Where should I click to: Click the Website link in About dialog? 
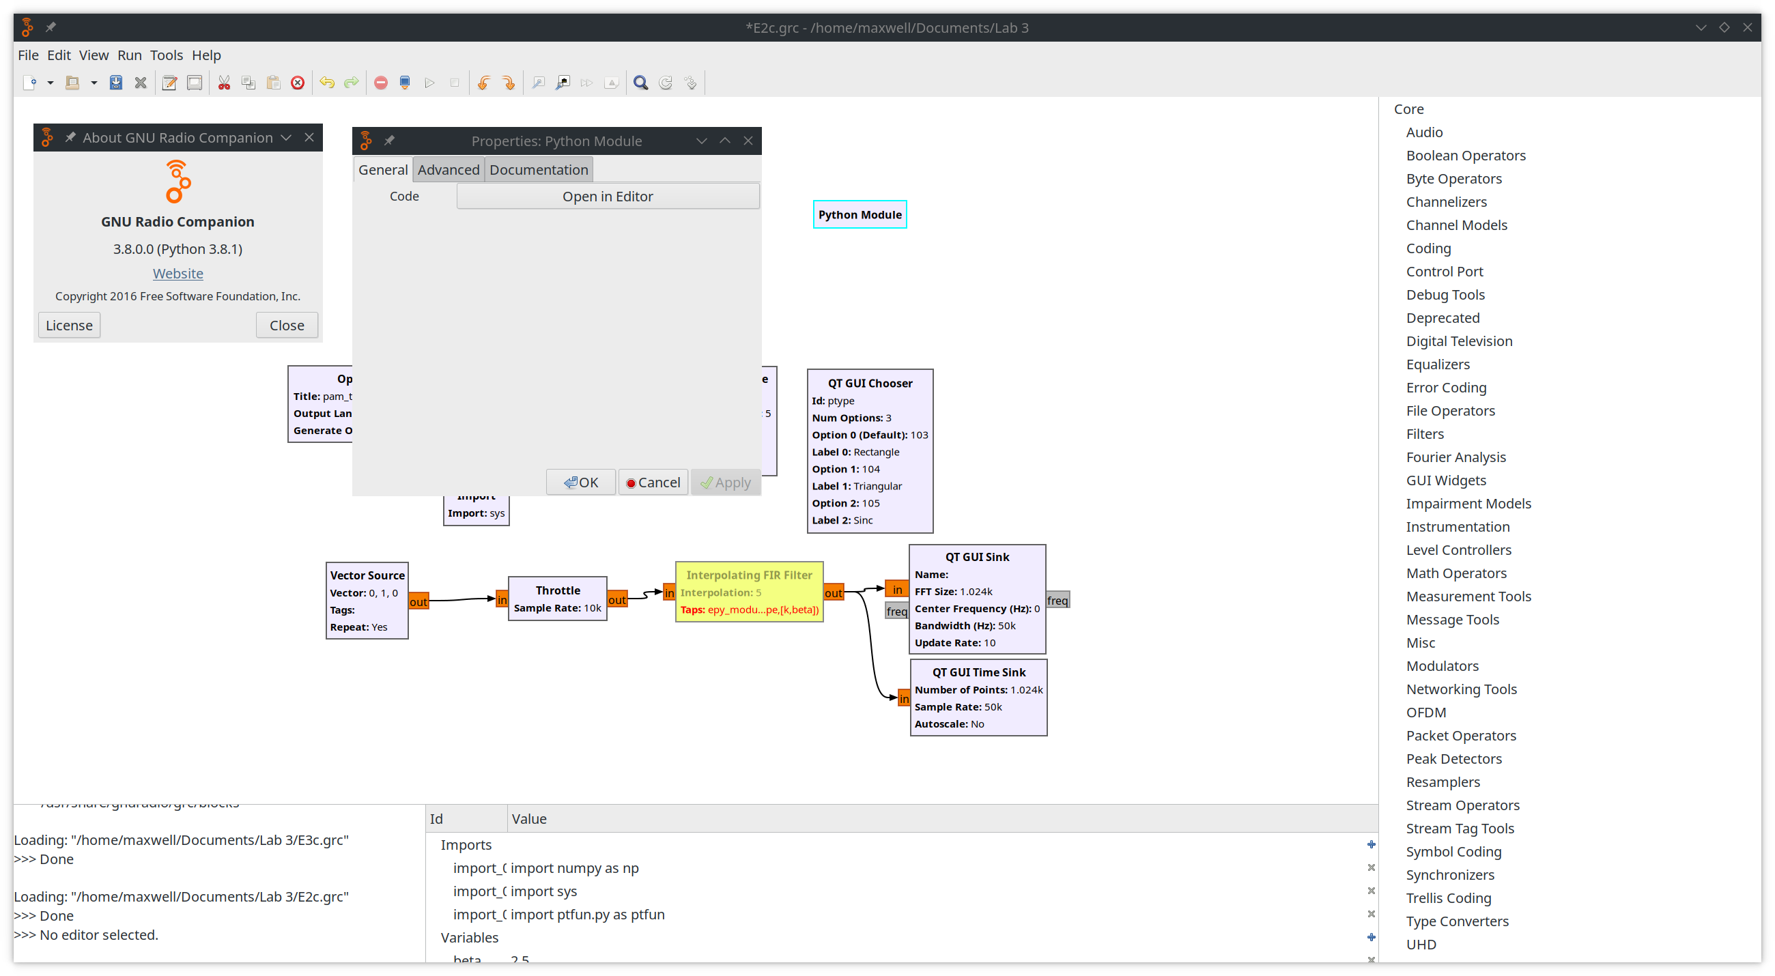click(177, 274)
